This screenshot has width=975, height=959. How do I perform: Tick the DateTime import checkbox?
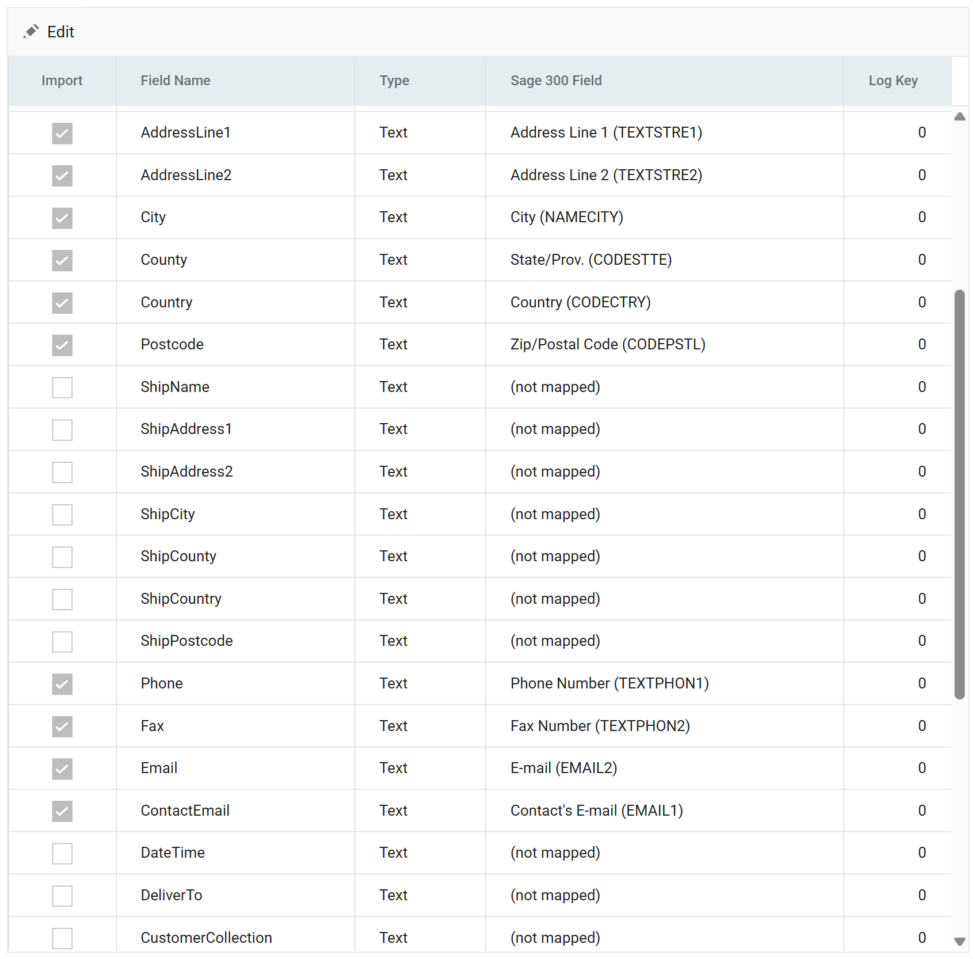coord(62,854)
